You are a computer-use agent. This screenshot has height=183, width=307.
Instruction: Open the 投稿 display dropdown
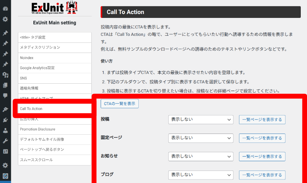click(201, 120)
